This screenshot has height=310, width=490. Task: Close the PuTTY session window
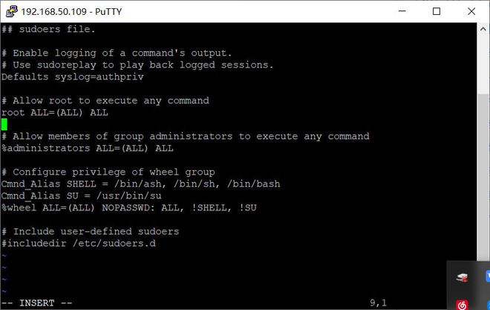point(471,11)
